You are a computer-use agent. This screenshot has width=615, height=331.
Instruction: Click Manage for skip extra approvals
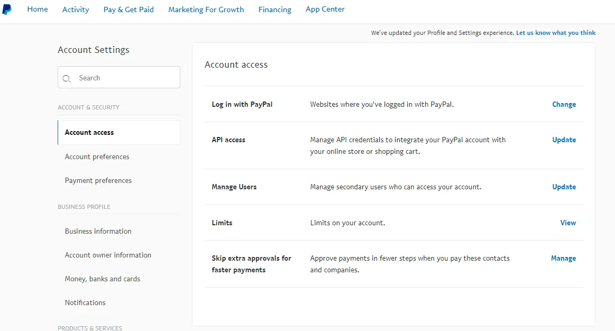point(563,258)
